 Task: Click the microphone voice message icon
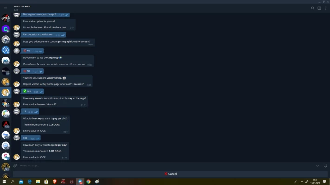(x=325, y=166)
